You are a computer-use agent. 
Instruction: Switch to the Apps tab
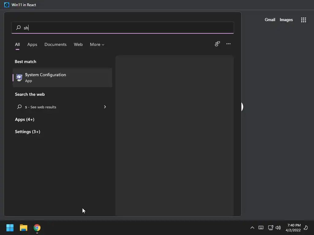[32, 44]
